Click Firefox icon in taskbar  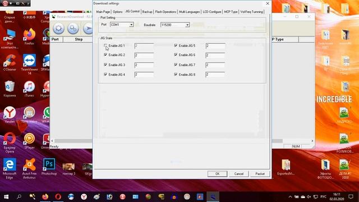tap(45, 197)
